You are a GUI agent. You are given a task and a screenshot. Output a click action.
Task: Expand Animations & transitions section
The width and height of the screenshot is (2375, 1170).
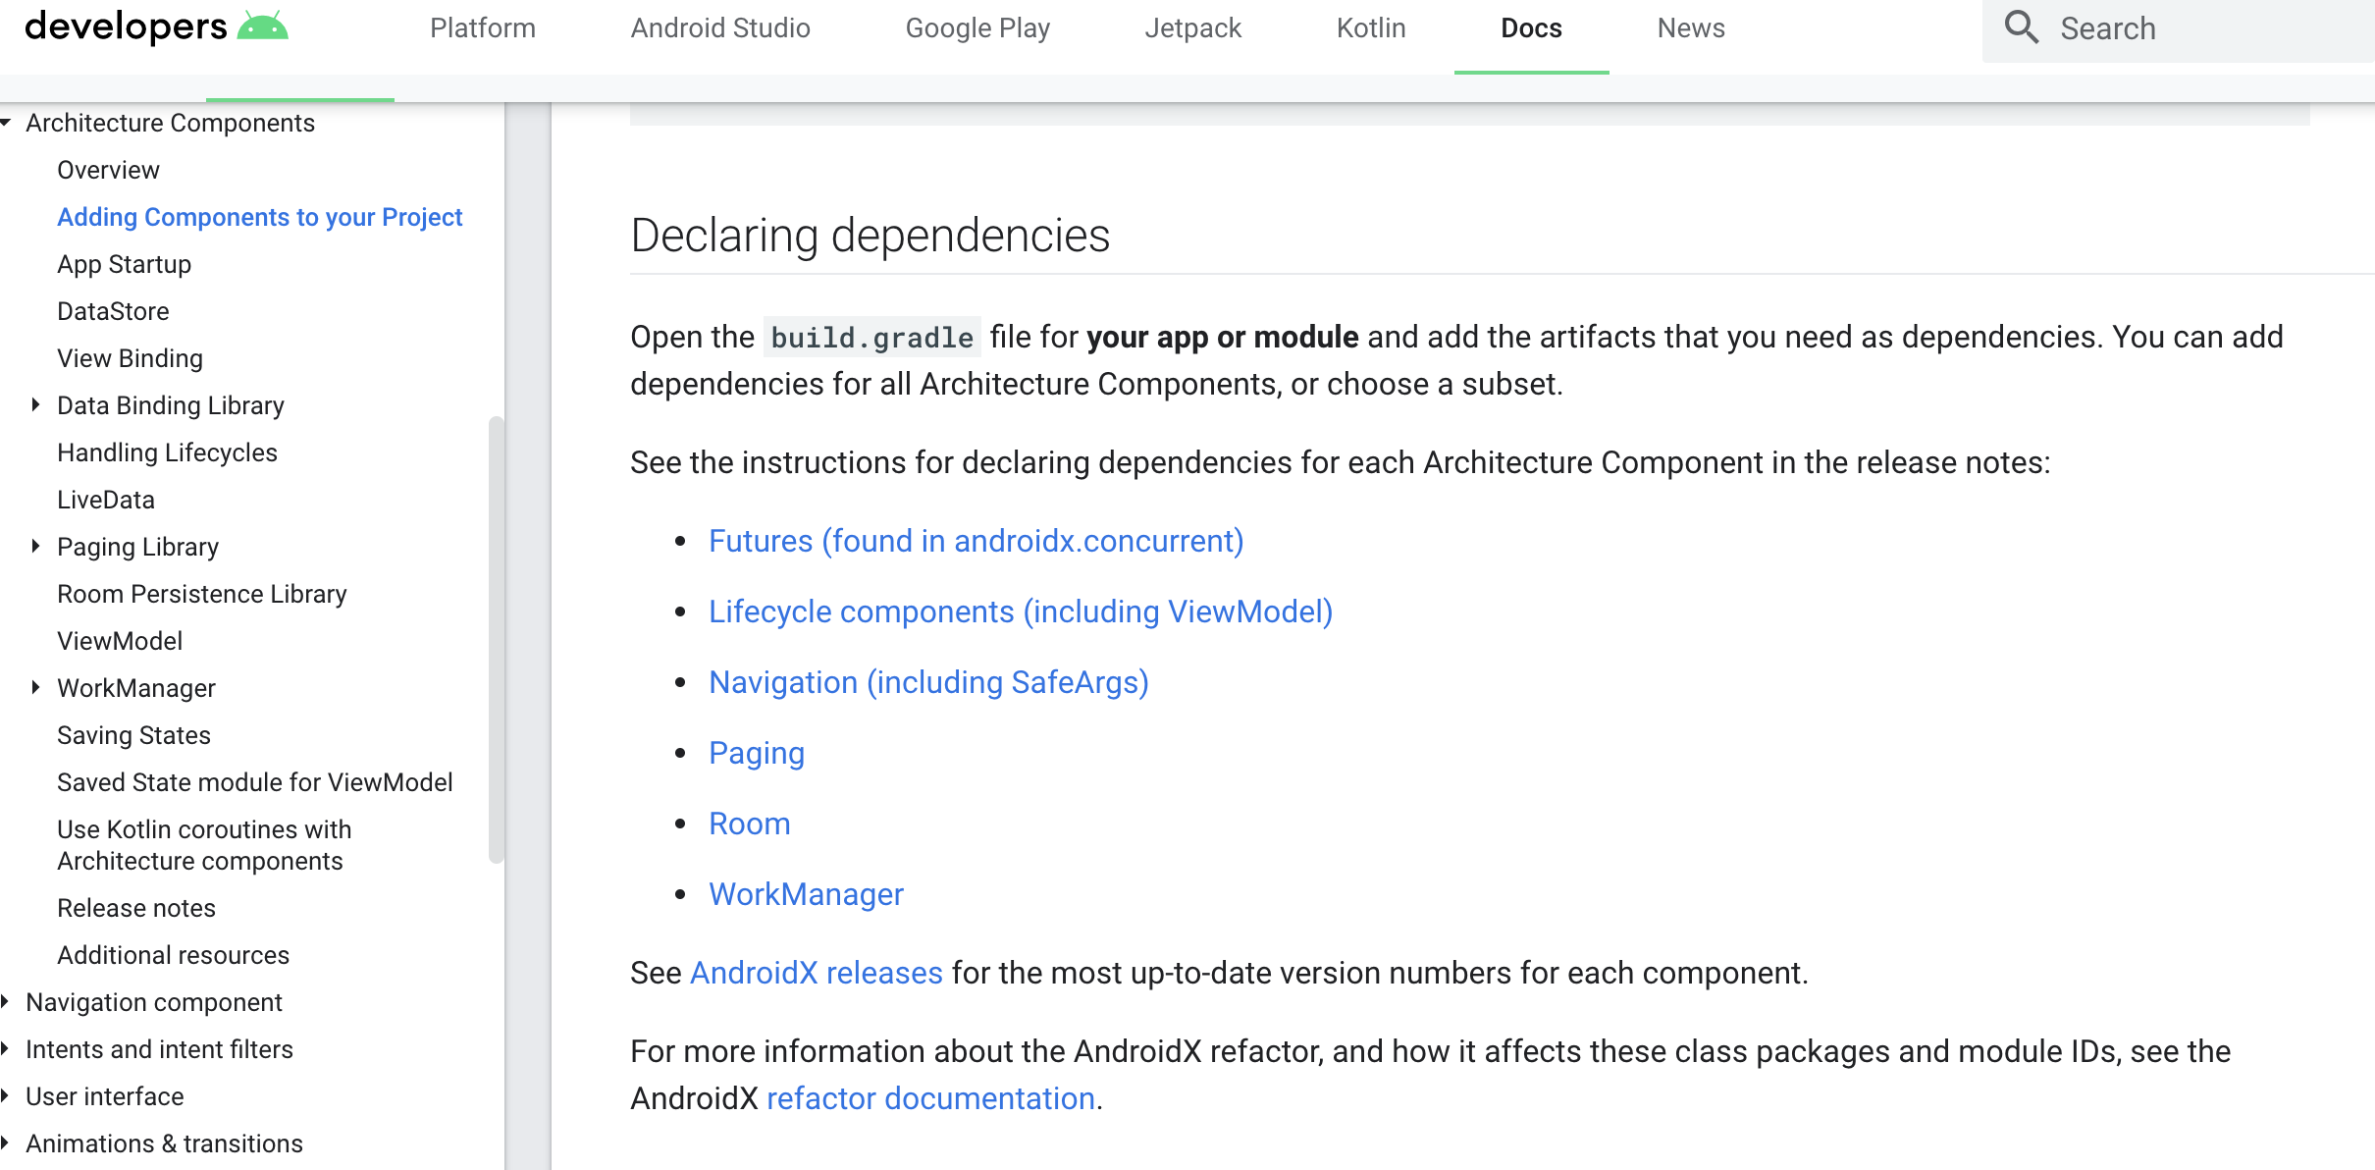(6, 1143)
